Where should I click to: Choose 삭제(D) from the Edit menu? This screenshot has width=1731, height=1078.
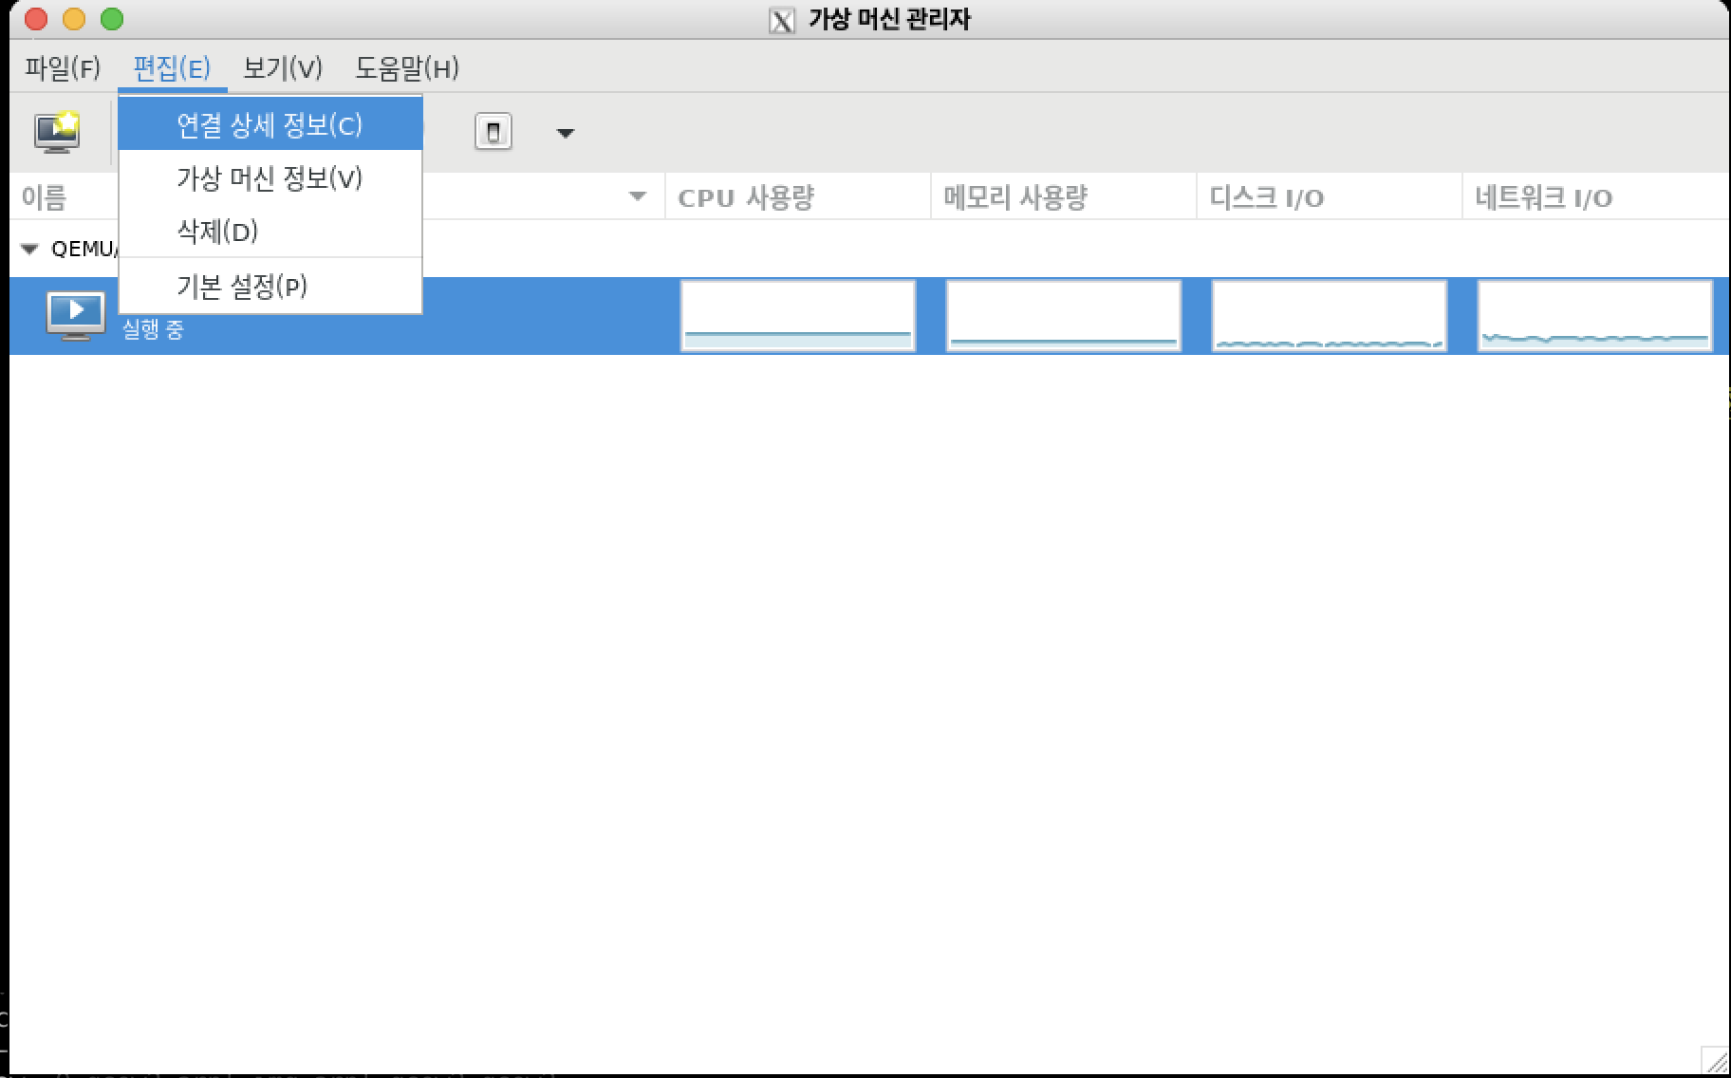coord(218,231)
